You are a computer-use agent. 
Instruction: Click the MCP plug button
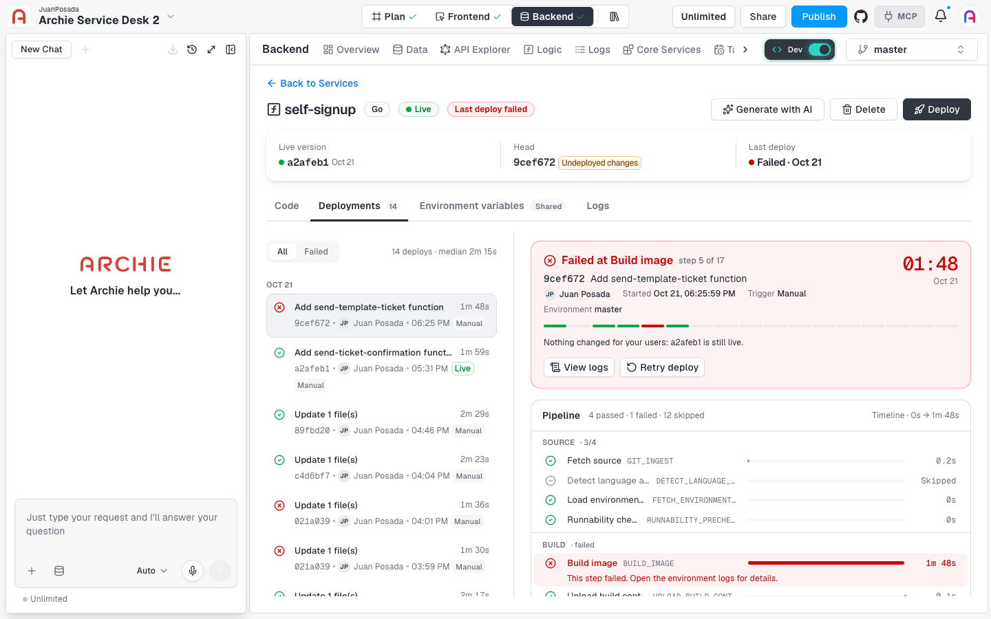(900, 17)
